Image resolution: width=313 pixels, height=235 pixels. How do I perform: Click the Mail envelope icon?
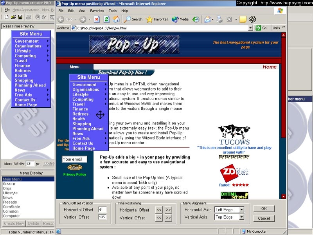(x=208, y=19)
